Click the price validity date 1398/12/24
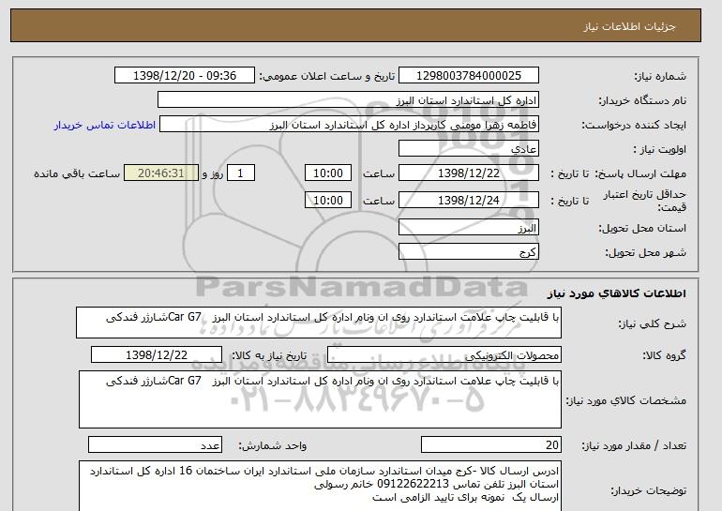Viewport: 722px width, 511px height. pos(468,200)
